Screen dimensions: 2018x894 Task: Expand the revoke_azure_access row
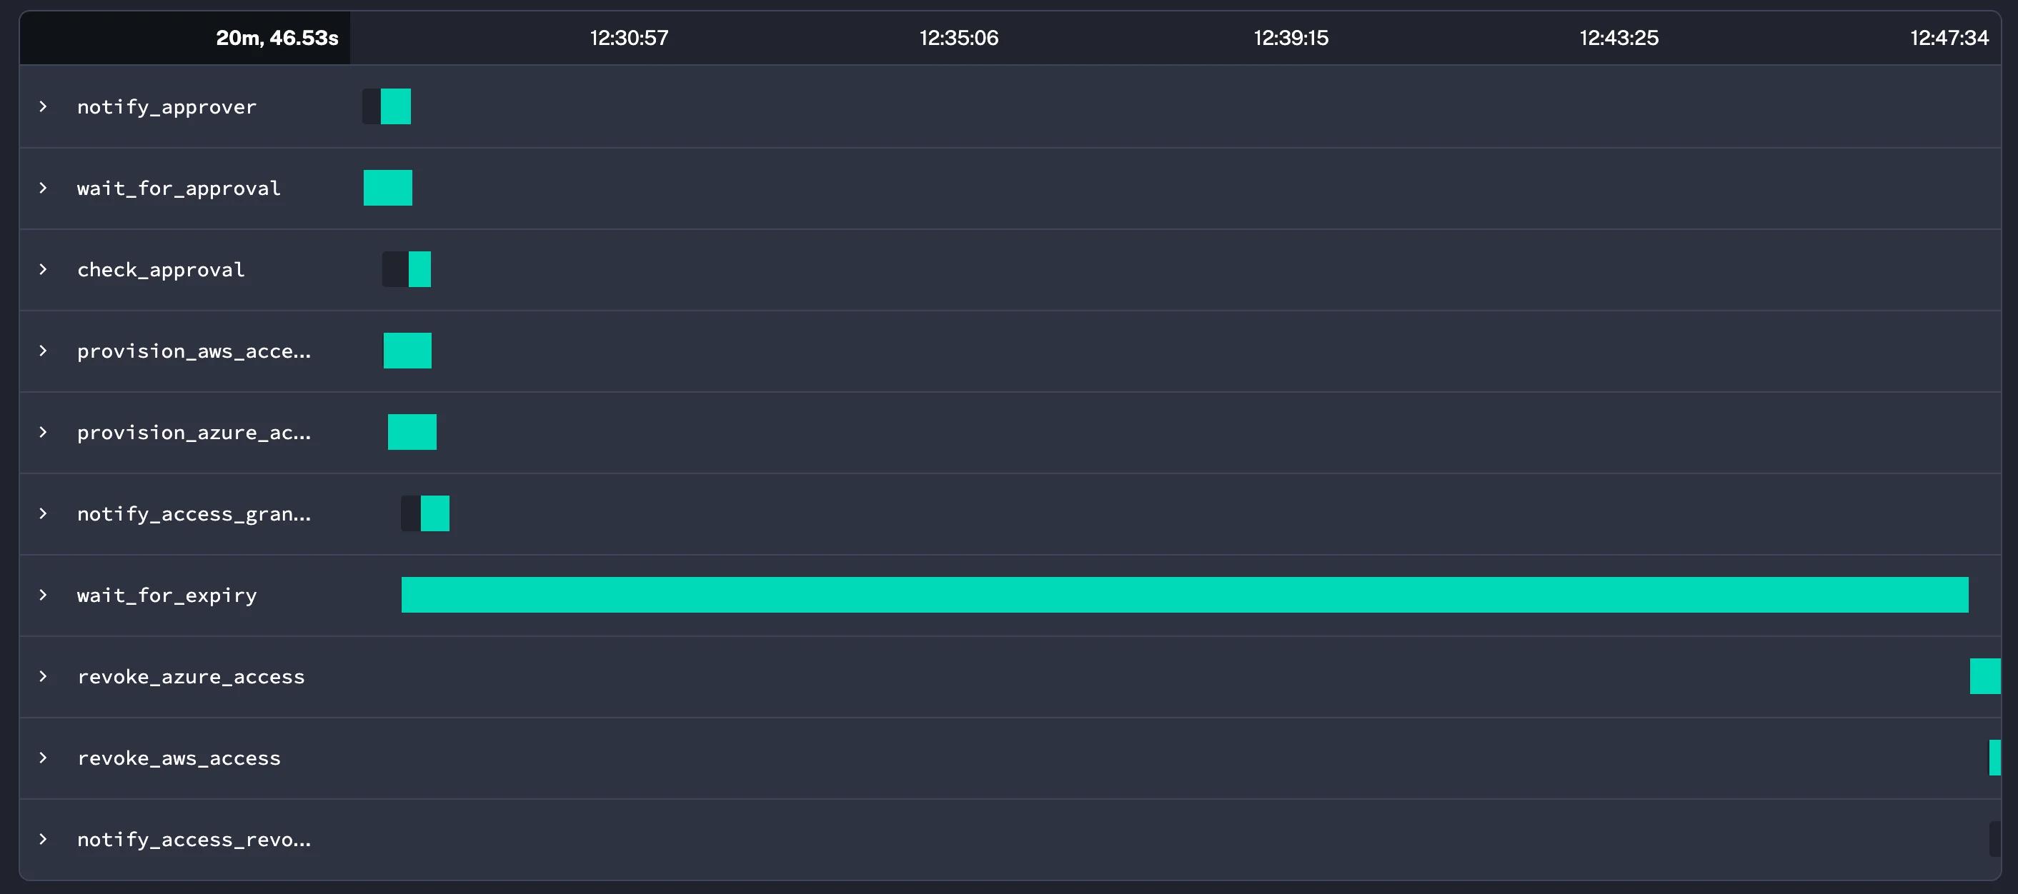pyautogui.click(x=43, y=676)
